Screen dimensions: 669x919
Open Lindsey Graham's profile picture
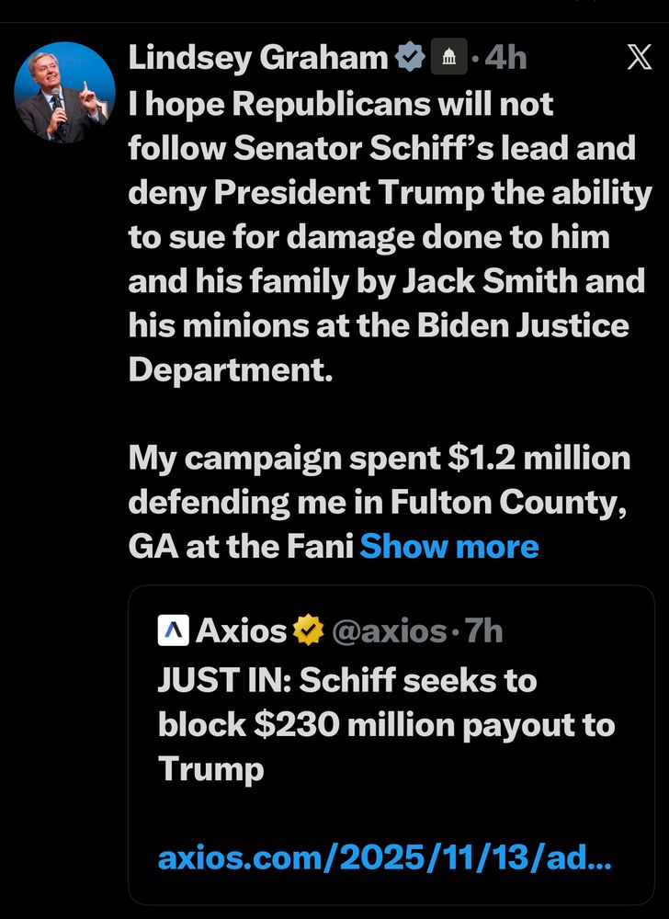click(x=64, y=92)
